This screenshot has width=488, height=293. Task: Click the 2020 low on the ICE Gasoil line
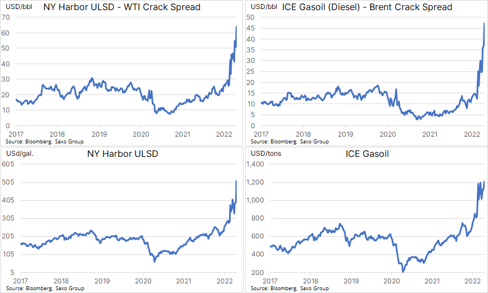point(403,271)
